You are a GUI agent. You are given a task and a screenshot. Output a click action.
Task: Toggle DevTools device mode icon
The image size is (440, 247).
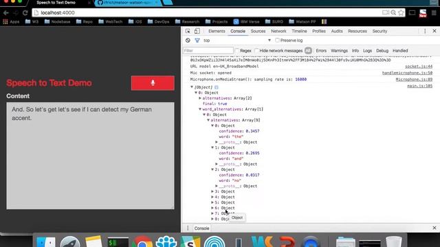197,31
